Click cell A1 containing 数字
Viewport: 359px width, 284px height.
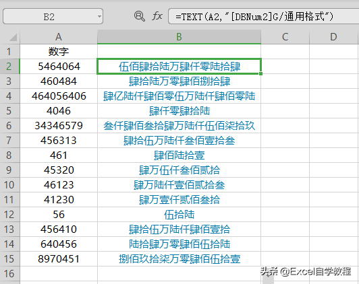(59, 52)
